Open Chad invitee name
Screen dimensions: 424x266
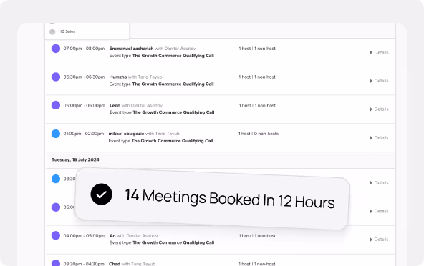click(x=115, y=264)
